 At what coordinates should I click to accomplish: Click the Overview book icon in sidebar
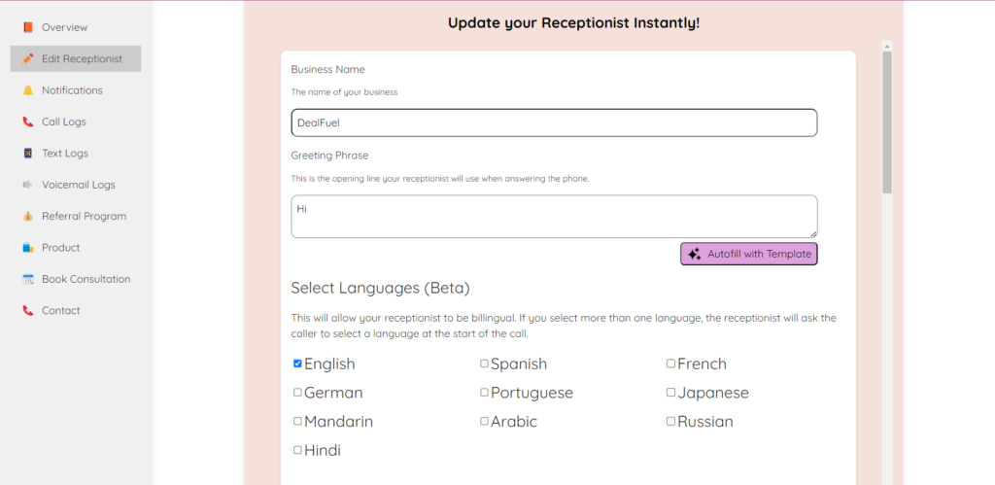28,27
